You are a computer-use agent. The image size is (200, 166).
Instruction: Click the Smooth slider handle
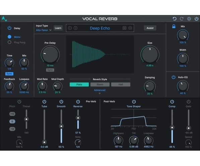tap(61, 126)
